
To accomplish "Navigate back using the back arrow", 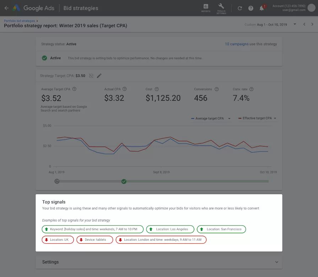I will [6, 8].
